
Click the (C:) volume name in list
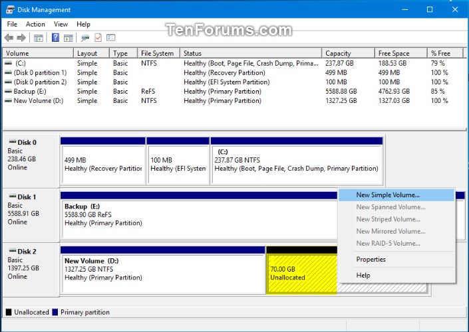(x=21, y=63)
